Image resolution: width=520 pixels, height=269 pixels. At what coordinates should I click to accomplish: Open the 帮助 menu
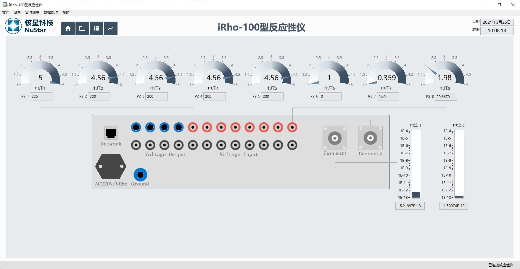pyautogui.click(x=66, y=12)
